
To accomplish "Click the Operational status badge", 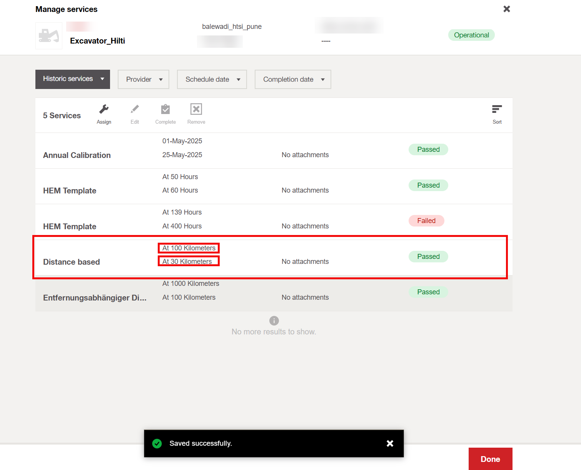I will click(471, 35).
